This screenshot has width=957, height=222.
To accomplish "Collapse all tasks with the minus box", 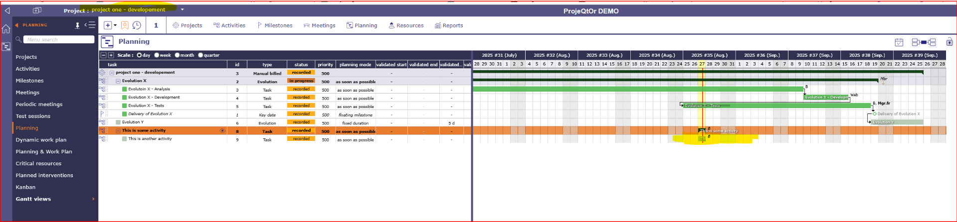I will (x=103, y=55).
